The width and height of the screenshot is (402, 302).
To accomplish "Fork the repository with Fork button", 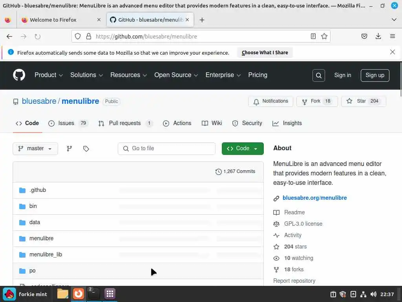I will click(317, 101).
